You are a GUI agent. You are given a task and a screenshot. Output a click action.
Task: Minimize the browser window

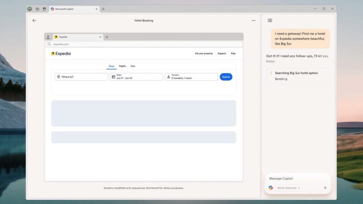[315, 9]
